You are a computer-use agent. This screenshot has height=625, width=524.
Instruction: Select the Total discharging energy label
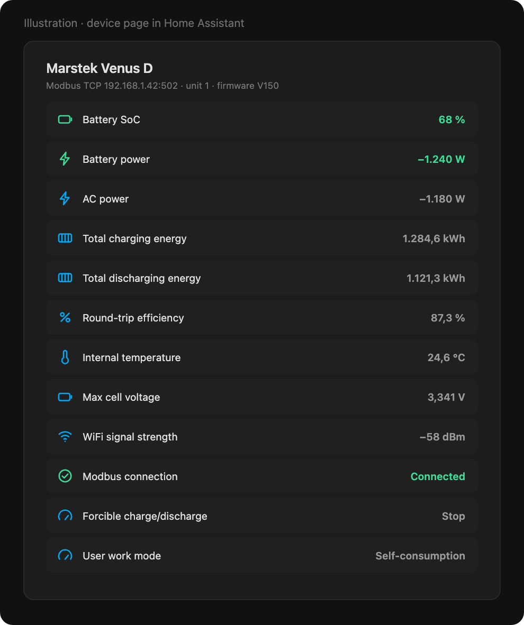(x=142, y=278)
